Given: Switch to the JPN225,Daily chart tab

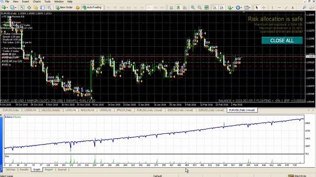Looking at the screenshot, I should (124, 110).
